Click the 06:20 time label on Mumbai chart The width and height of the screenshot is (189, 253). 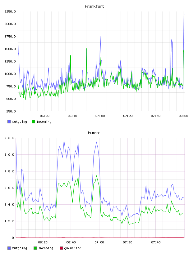click(x=43, y=242)
